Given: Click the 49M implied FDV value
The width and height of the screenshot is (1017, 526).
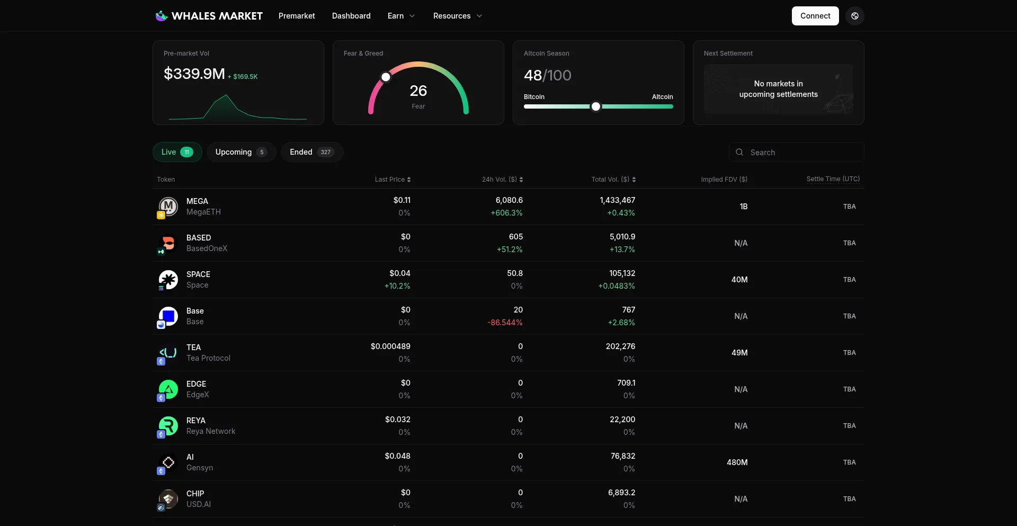Looking at the screenshot, I should pyautogui.click(x=739, y=353).
